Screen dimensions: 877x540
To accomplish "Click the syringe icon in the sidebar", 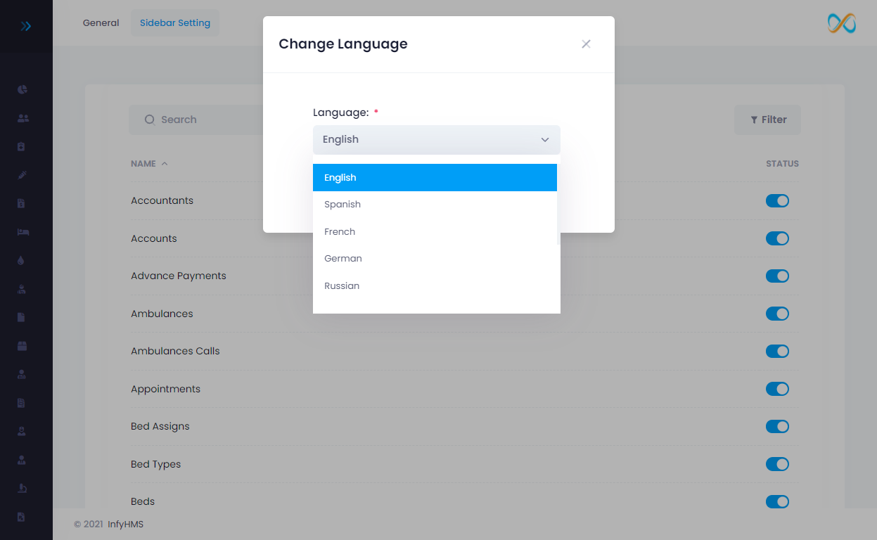I will click(21, 174).
